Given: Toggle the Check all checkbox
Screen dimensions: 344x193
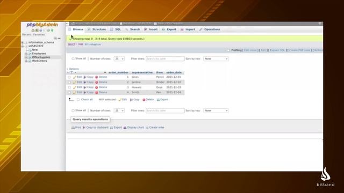Looking at the screenshot, I should [78, 100].
